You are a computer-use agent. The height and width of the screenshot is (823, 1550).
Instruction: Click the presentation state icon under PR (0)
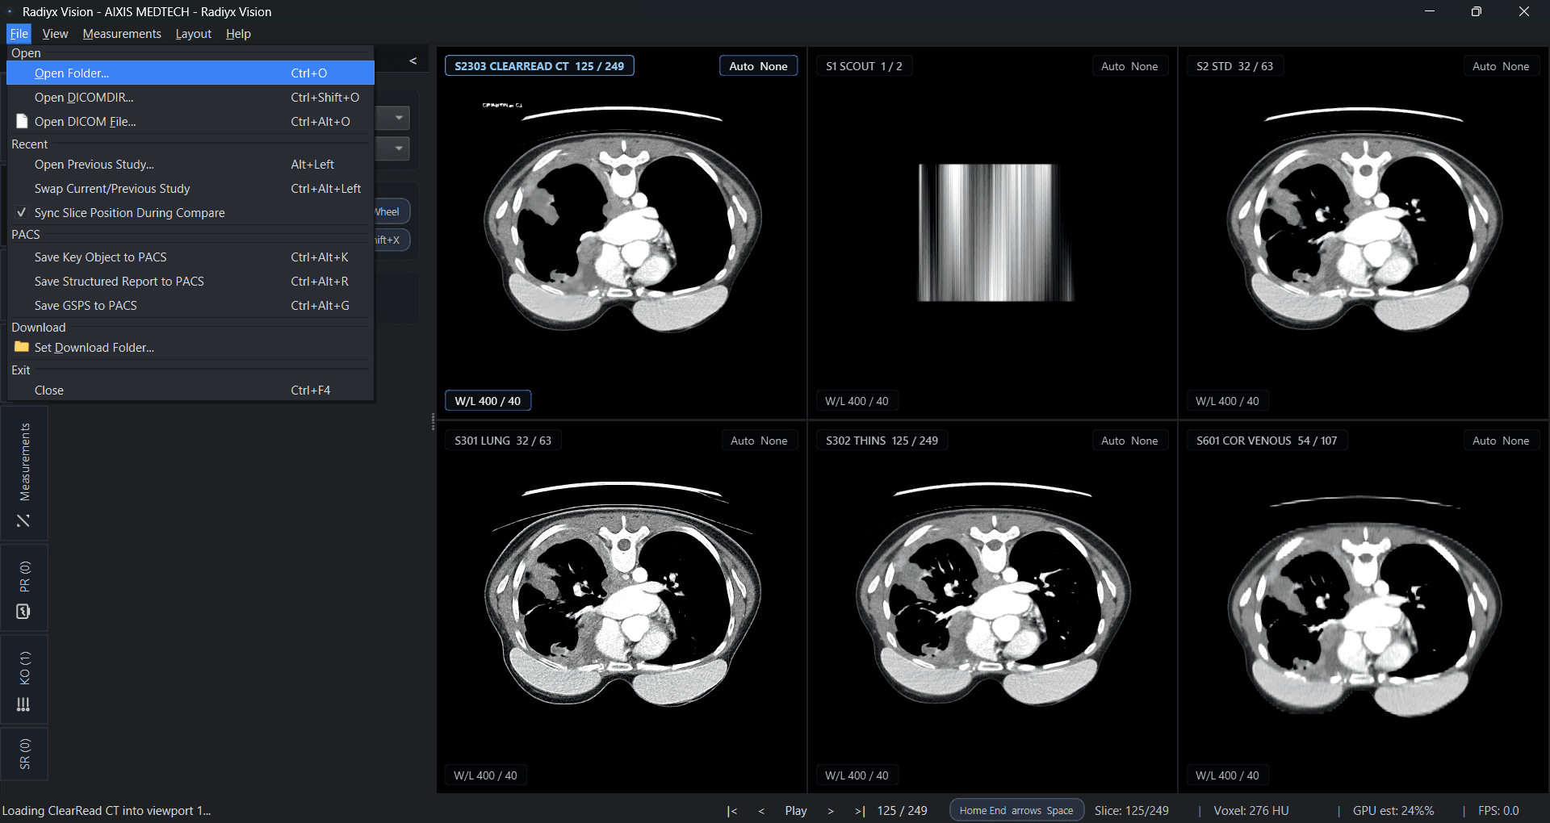pos(23,612)
